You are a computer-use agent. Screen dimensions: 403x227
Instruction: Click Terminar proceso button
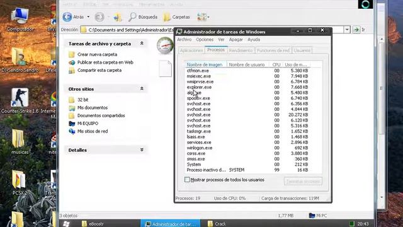[x=303, y=181]
